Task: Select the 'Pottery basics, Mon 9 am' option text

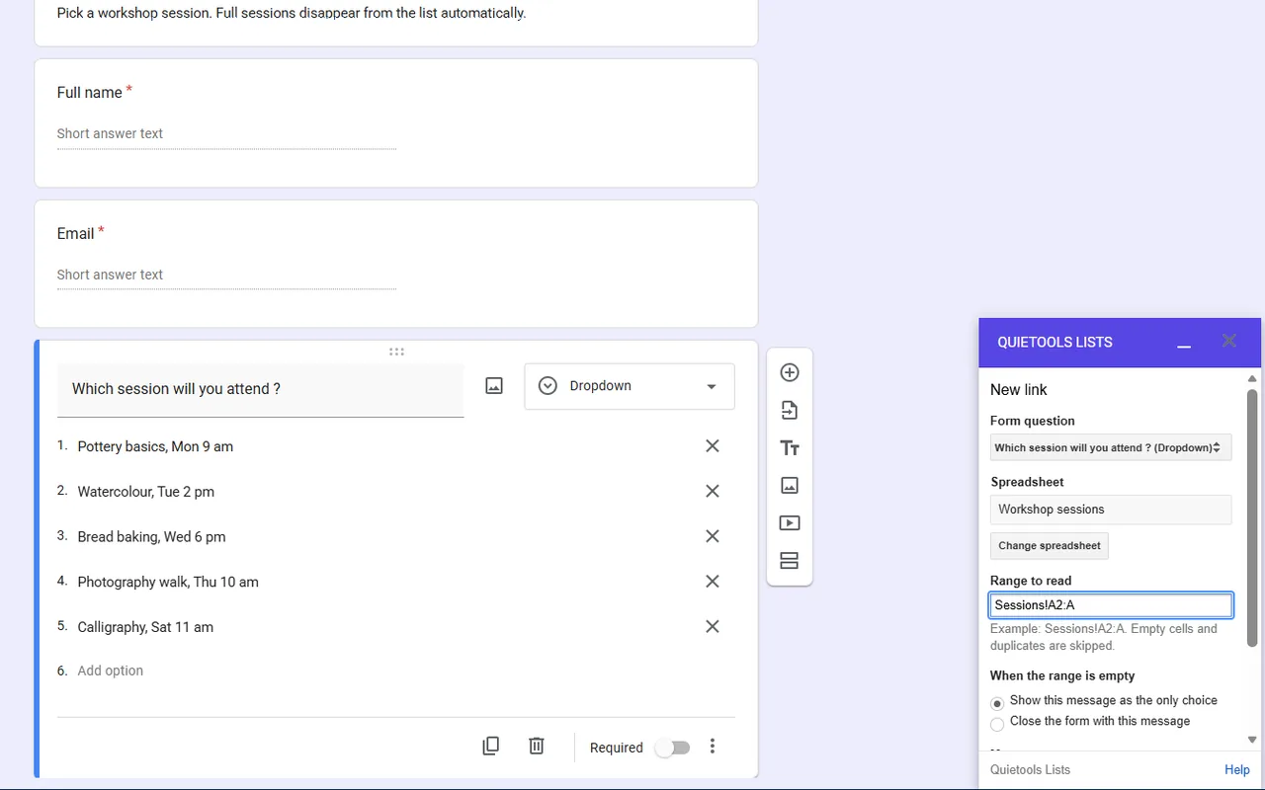Action: click(x=155, y=446)
